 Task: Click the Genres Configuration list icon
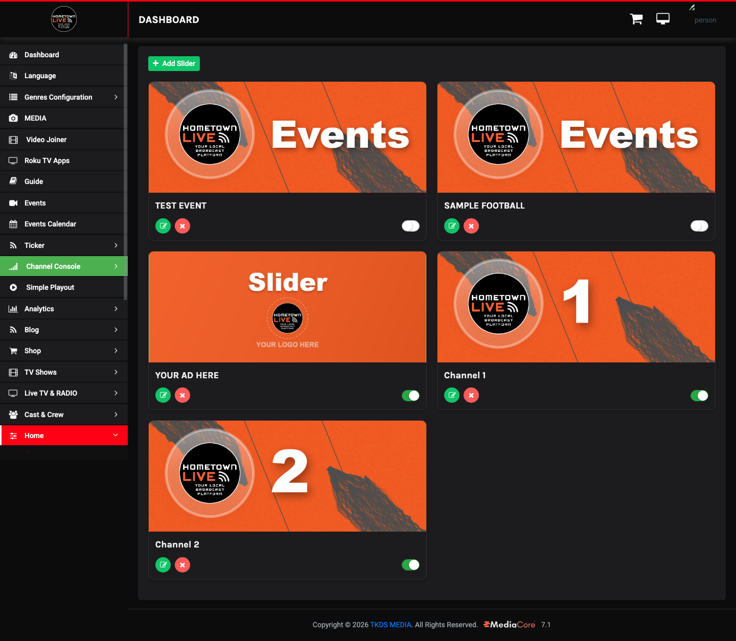13,97
